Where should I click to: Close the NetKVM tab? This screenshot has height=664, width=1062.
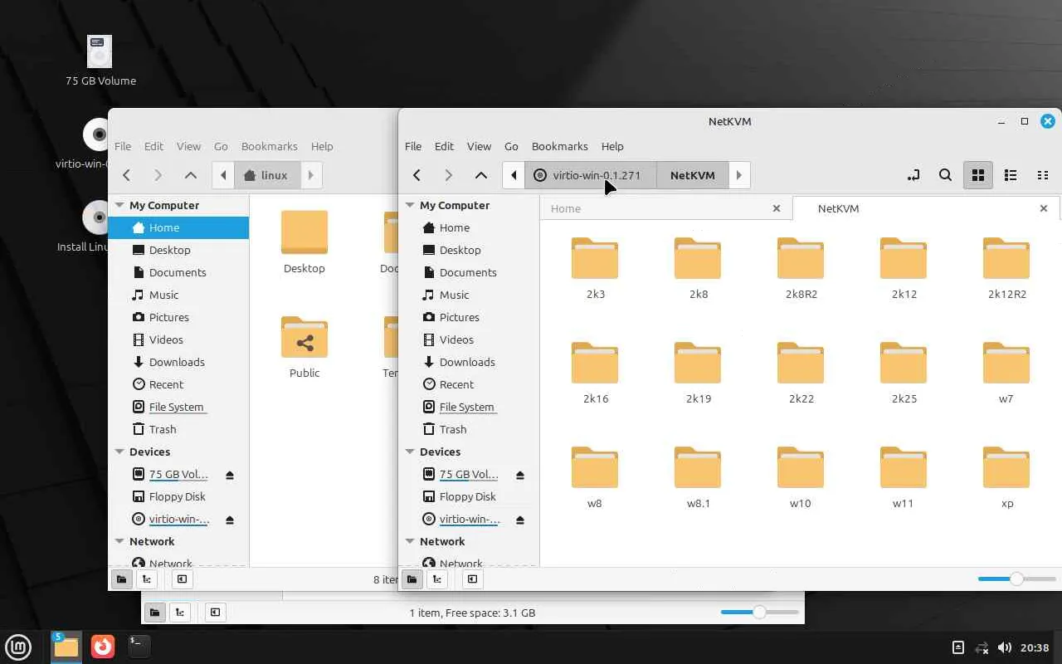1044,208
